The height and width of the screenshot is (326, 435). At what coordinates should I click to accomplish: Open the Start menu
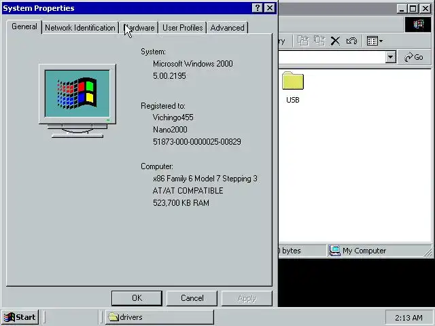pos(20,317)
